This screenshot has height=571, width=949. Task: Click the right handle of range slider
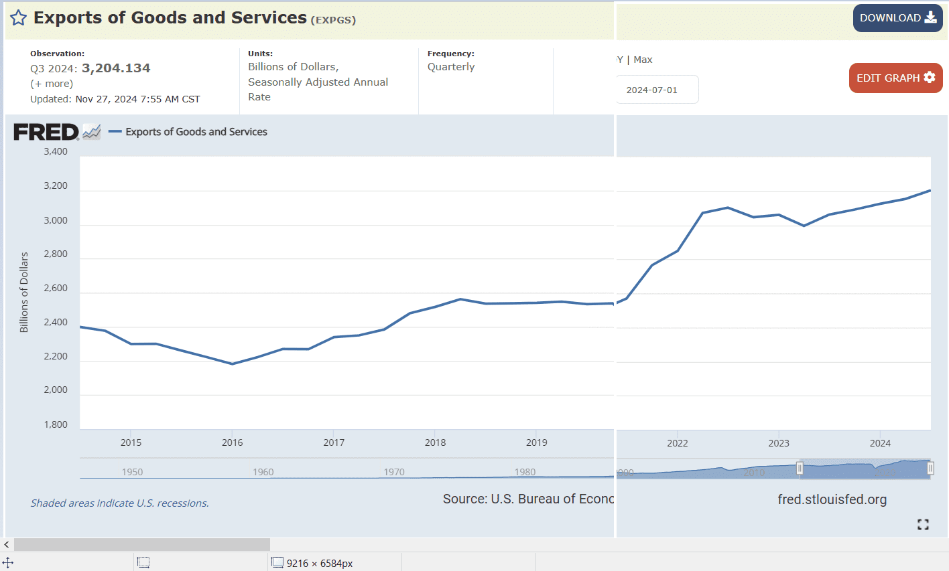click(x=930, y=469)
